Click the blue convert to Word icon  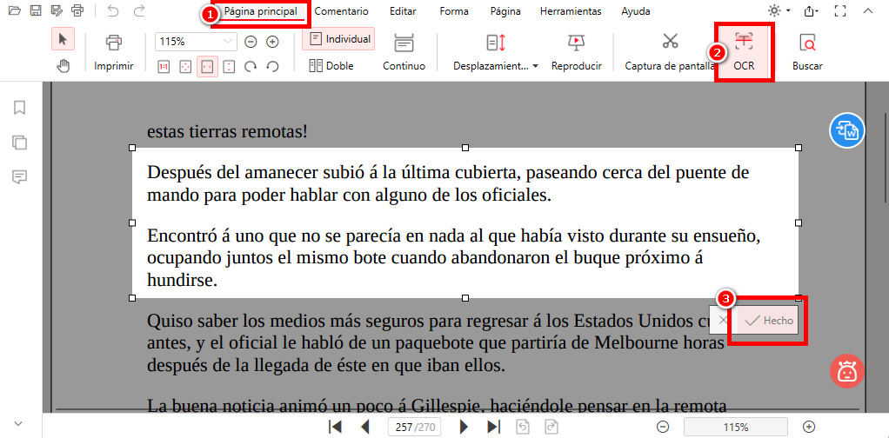(x=846, y=131)
